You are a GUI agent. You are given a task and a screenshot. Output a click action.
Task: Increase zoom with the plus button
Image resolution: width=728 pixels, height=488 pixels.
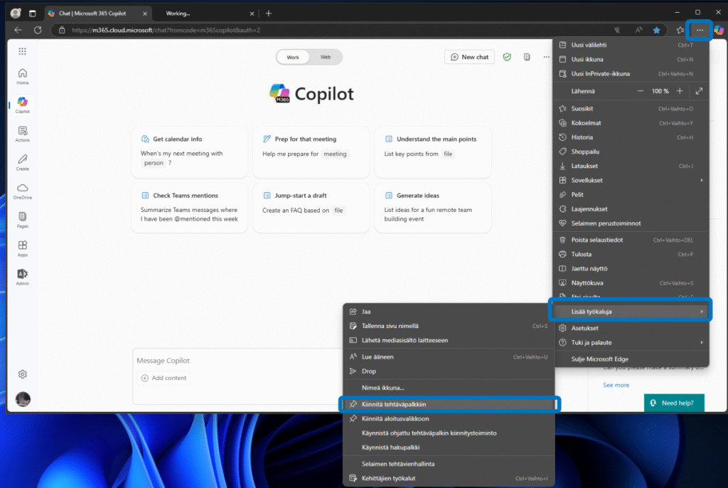pyautogui.click(x=680, y=91)
